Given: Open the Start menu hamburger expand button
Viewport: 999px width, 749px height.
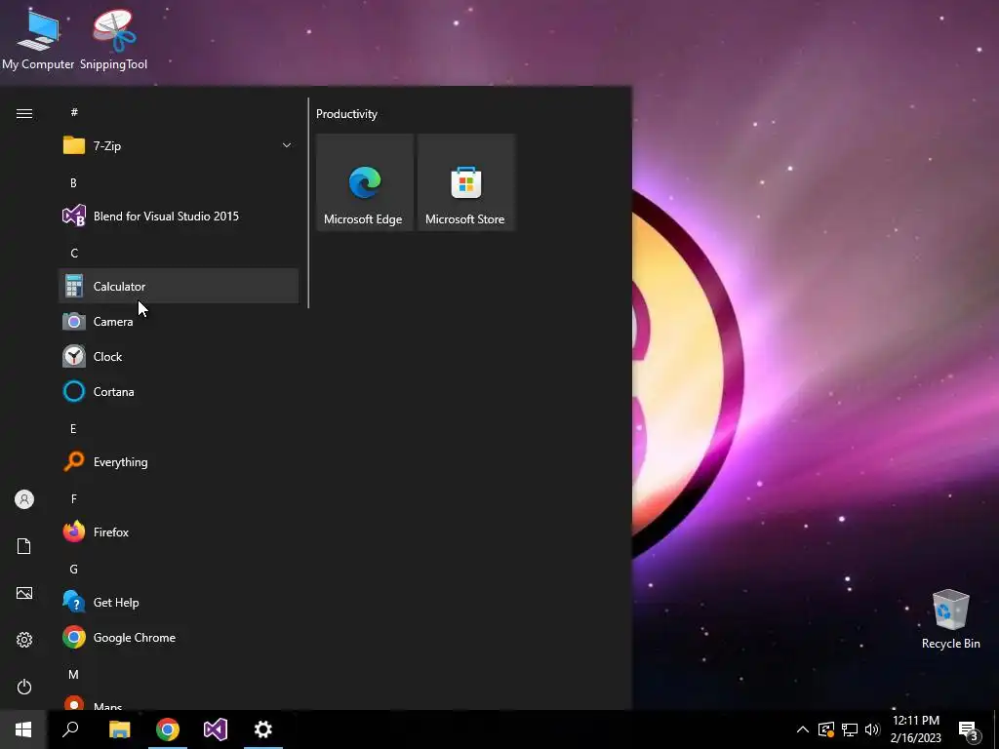Looking at the screenshot, I should [x=24, y=113].
